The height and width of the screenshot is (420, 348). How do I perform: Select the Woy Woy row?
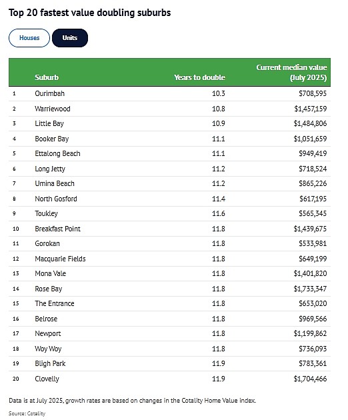tap(169, 349)
